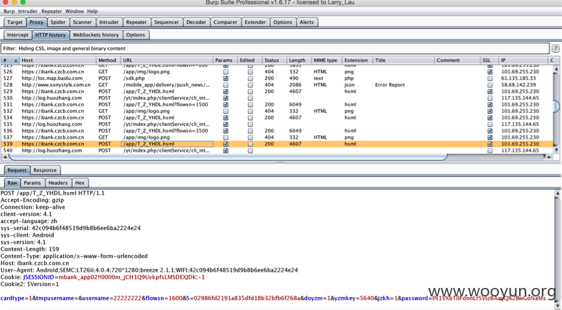
Task: Switch to the Decoder tab
Action: coord(196,22)
